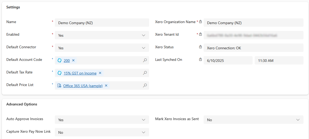Remove the 15% GST on Income selection
The height and width of the screenshot is (139, 309).
click(100, 73)
